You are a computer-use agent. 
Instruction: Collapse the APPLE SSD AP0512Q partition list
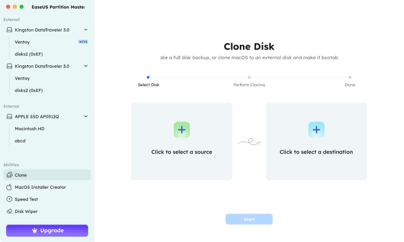point(86,117)
